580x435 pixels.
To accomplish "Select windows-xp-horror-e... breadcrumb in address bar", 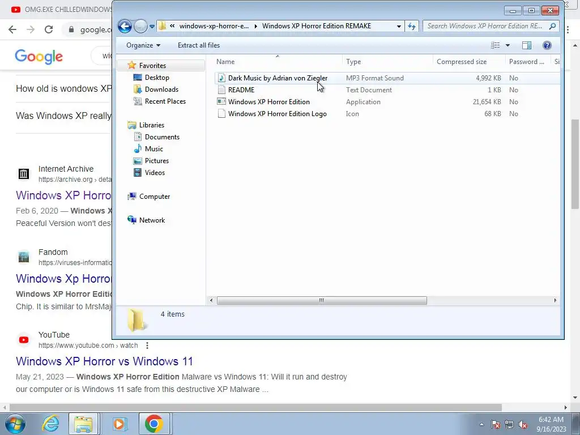I will coord(214,26).
